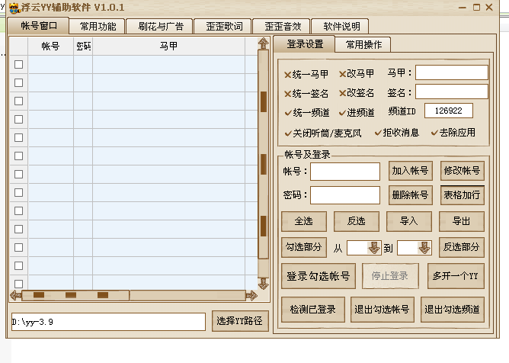Toggle the 统一签名 option
Image resolution: width=509 pixels, height=363 pixels.
306,94
